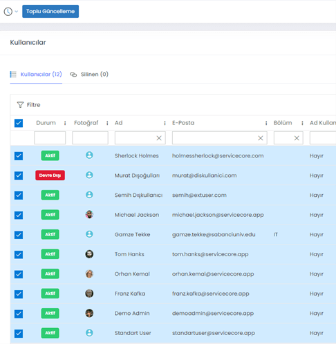Clear the Ad filter with its X icon

pyautogui.click(x=159, y=138)
